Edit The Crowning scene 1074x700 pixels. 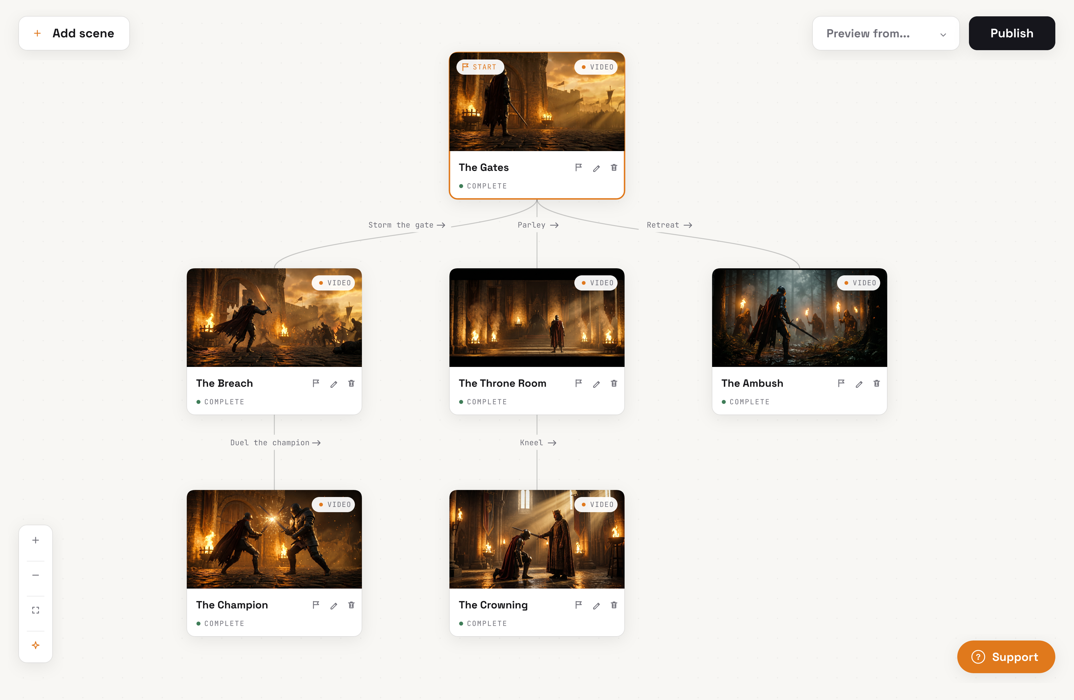597,606
